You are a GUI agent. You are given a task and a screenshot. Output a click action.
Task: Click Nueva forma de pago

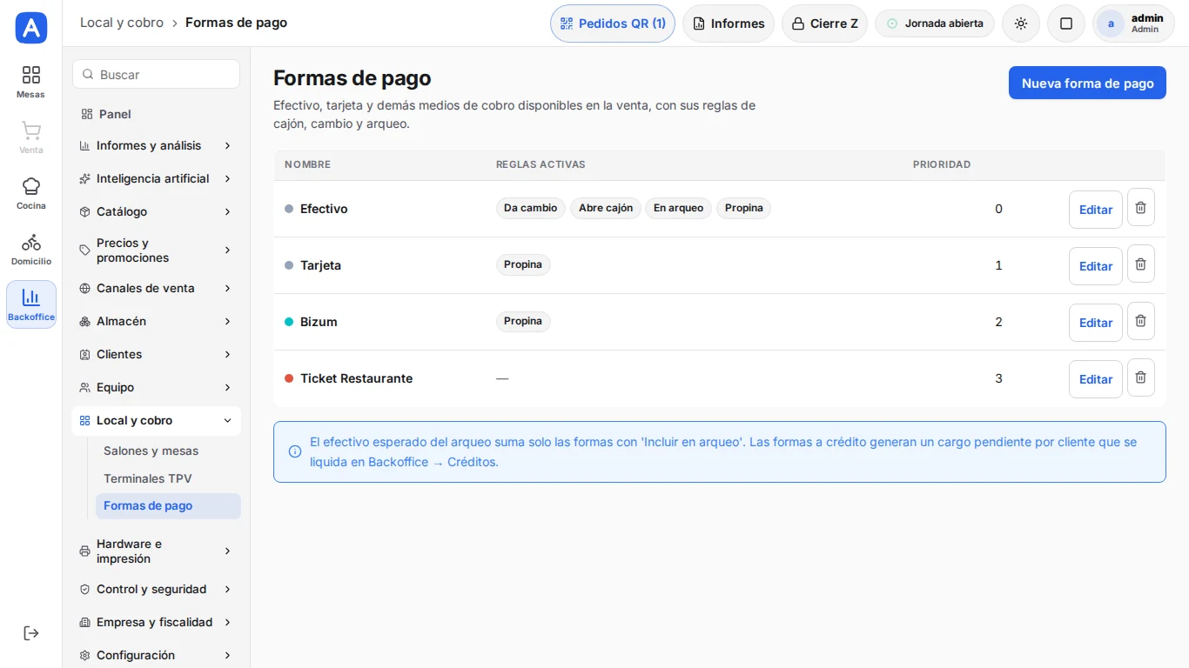coord(1087,83)
